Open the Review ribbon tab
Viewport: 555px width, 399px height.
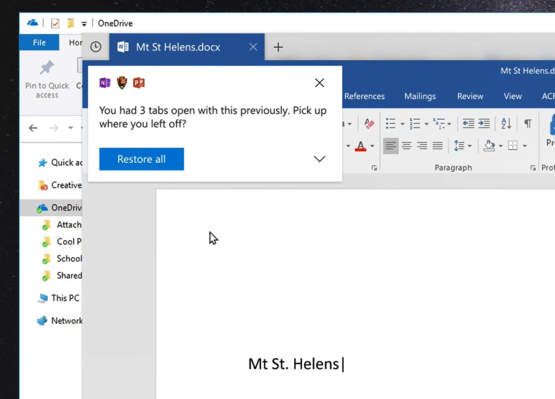(470, 96)
